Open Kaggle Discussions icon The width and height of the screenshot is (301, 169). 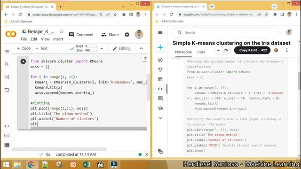(x=160, y=98)
